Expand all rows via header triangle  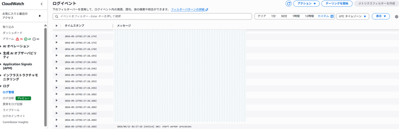tap(57, 25)
